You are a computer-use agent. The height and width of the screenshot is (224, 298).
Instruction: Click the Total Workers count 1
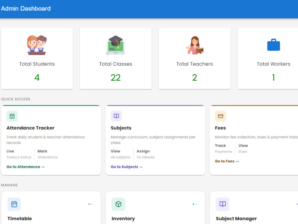(274, 78)
